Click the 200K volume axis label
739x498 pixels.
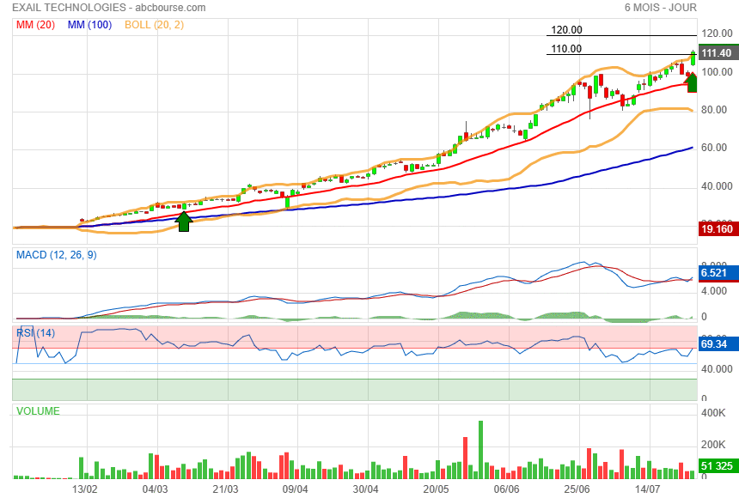[713, 445]
